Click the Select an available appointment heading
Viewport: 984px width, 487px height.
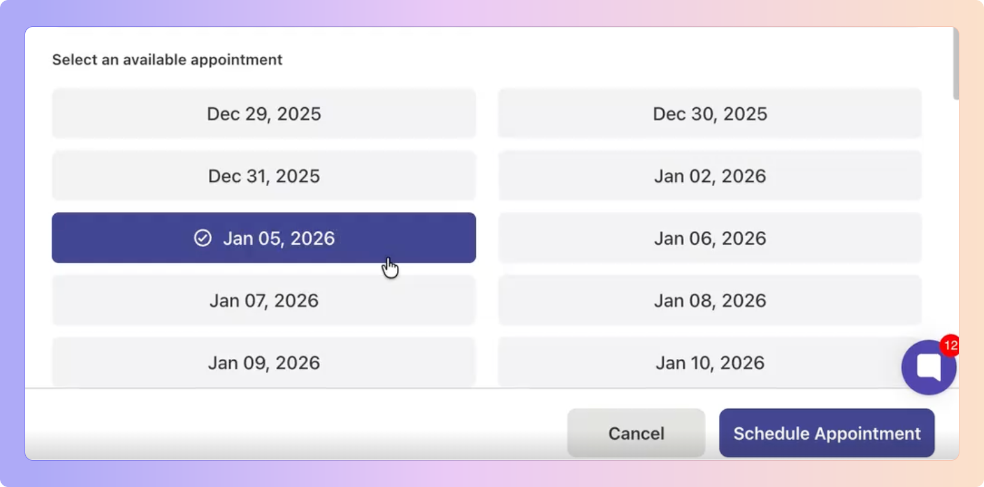[167, 60]
